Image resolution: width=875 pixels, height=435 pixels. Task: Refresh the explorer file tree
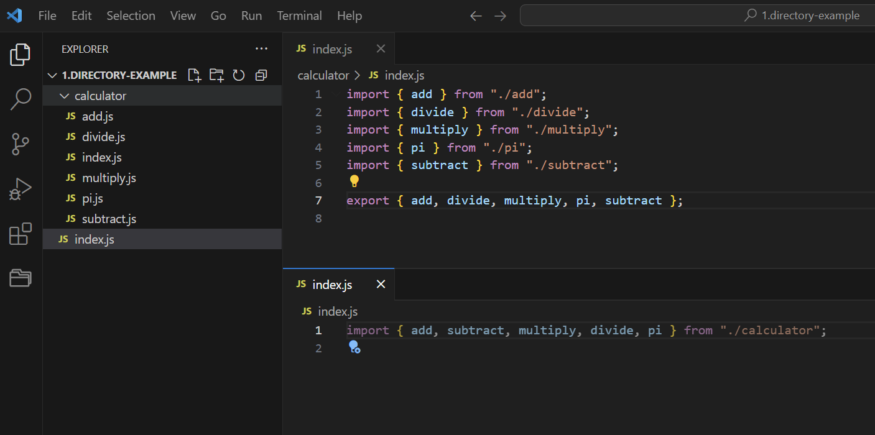tap(239, 75)
